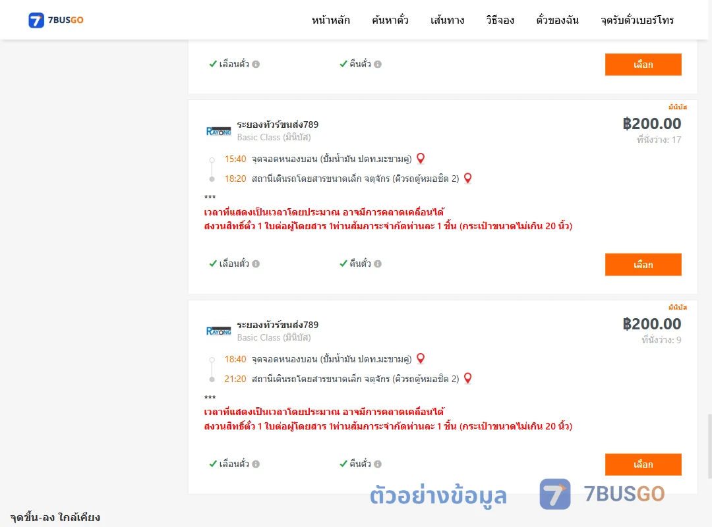This screenshot has width=712, height=527.
Task: Open map pin for 18:40 departure point
Action: (x=421, y=358)
